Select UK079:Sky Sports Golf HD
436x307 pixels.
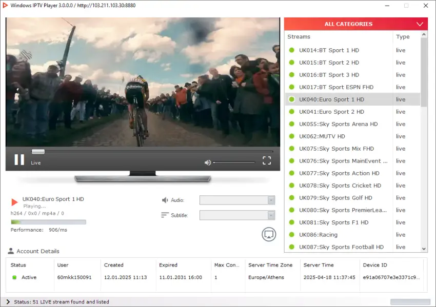coord(352,198)
